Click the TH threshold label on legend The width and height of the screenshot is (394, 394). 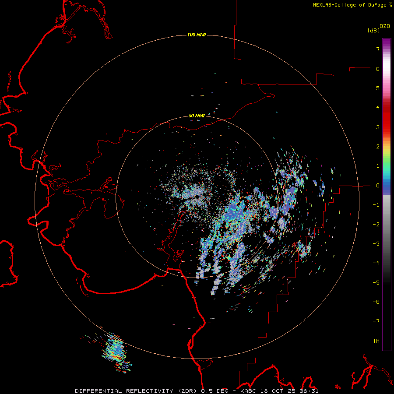click(376, 341)
